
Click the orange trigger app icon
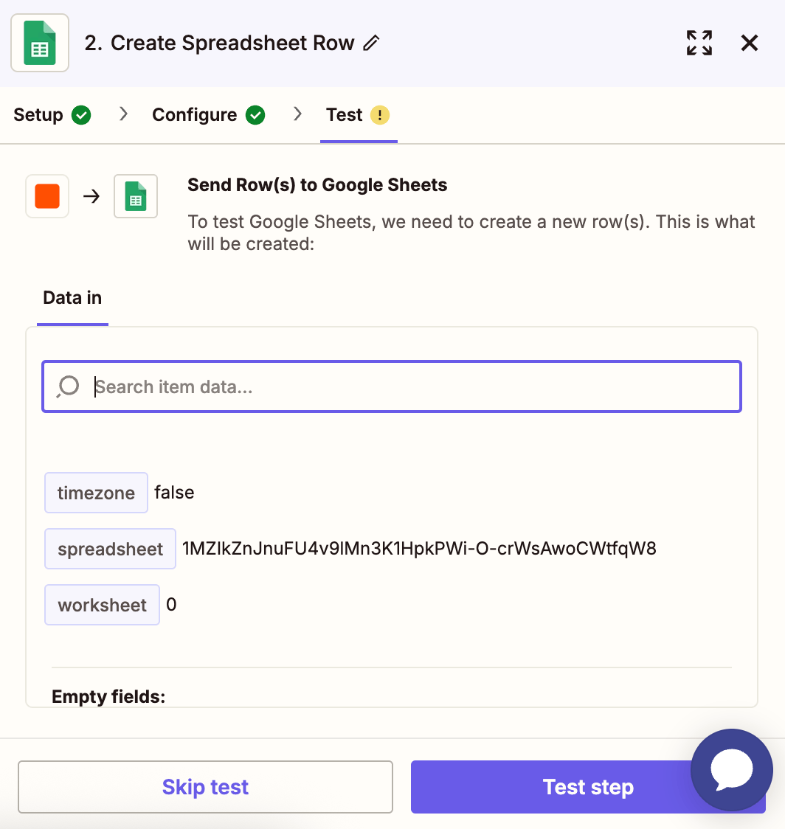(x=47, y=196)
